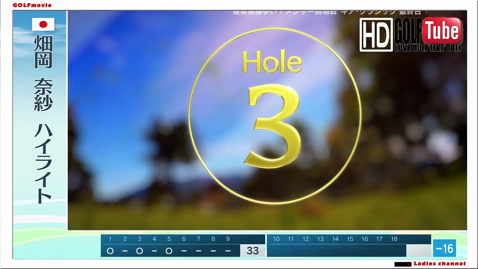Viewport: 478px width, 269px height.
Task: Select the par dash under hole 7
Action: click(198, 251)
